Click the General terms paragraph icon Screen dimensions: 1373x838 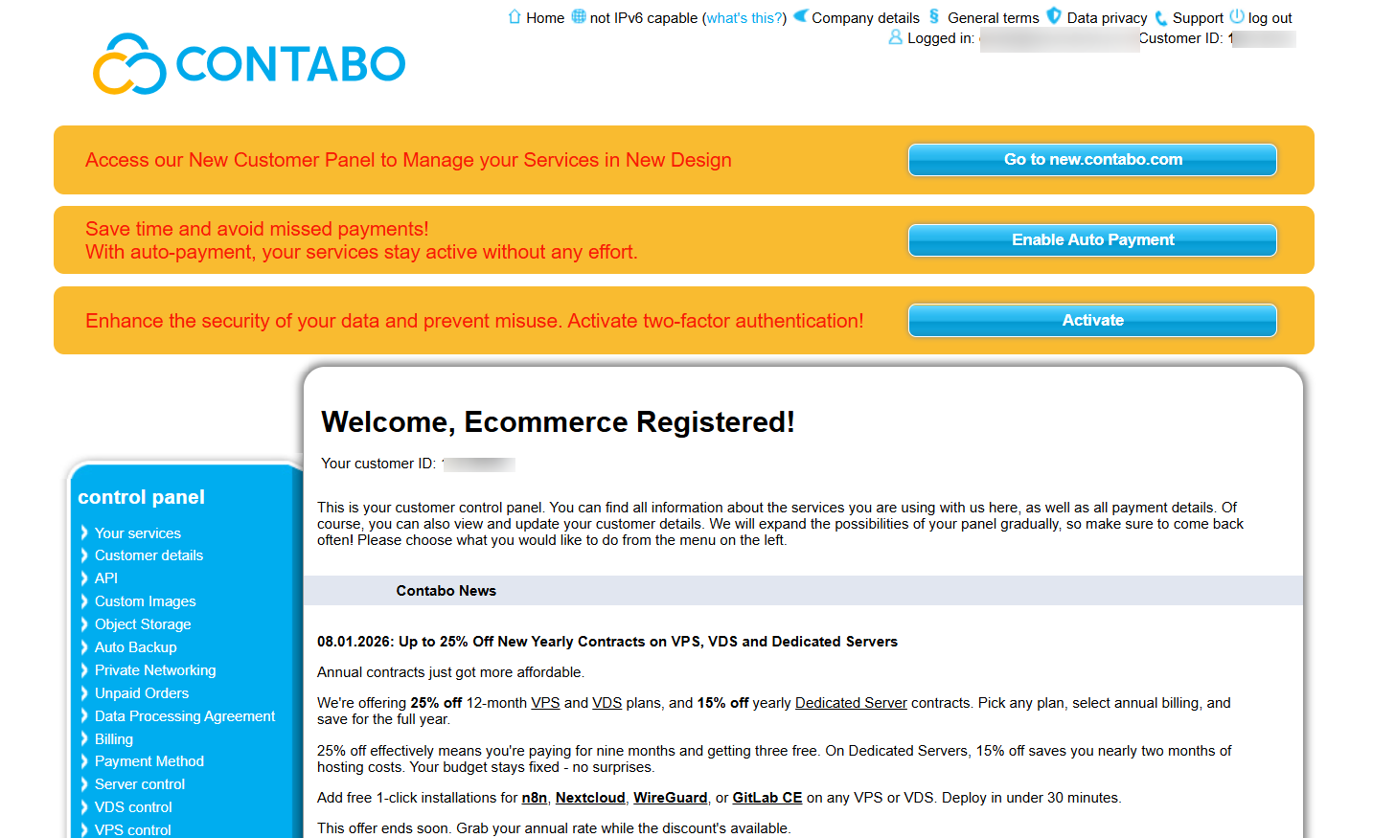934,16
